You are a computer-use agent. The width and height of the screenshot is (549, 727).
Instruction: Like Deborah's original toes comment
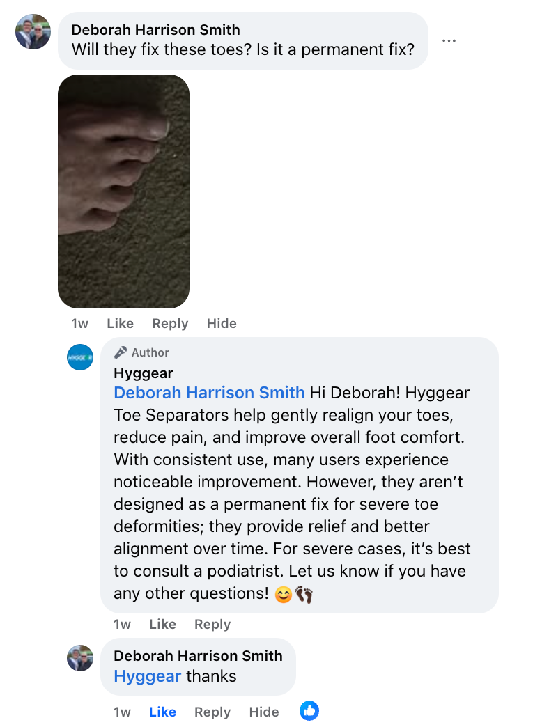120,323
